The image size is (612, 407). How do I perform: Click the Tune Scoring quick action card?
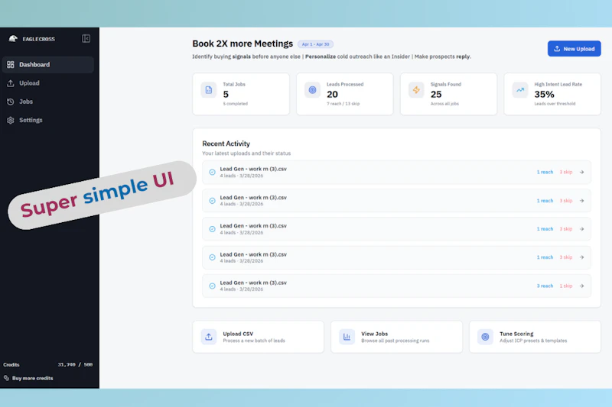pyautogui.click(x=535, y=337)
